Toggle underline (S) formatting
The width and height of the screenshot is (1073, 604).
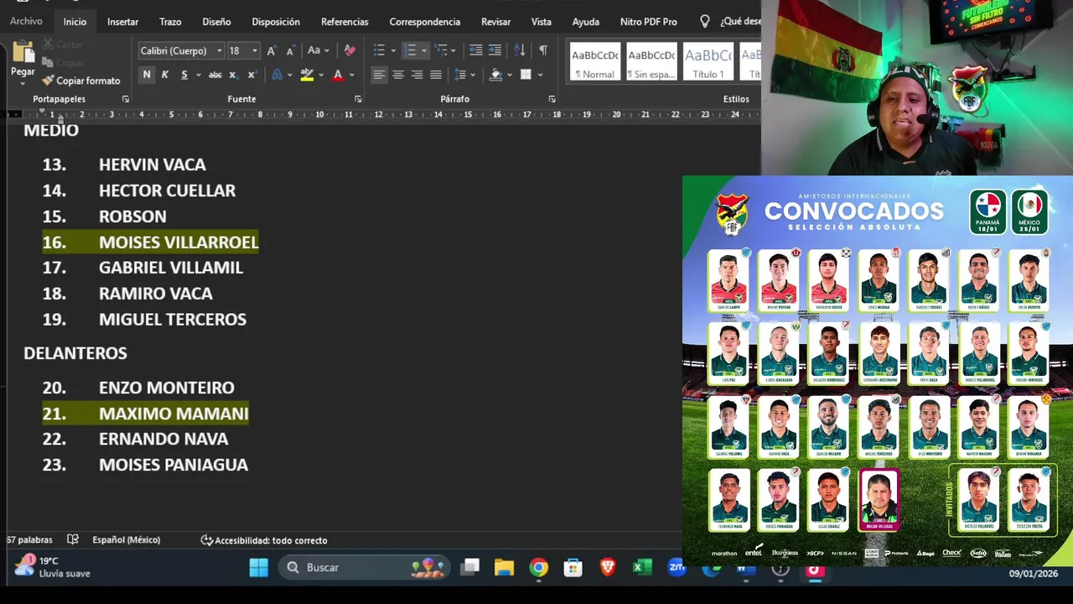(x=183, y=75)
